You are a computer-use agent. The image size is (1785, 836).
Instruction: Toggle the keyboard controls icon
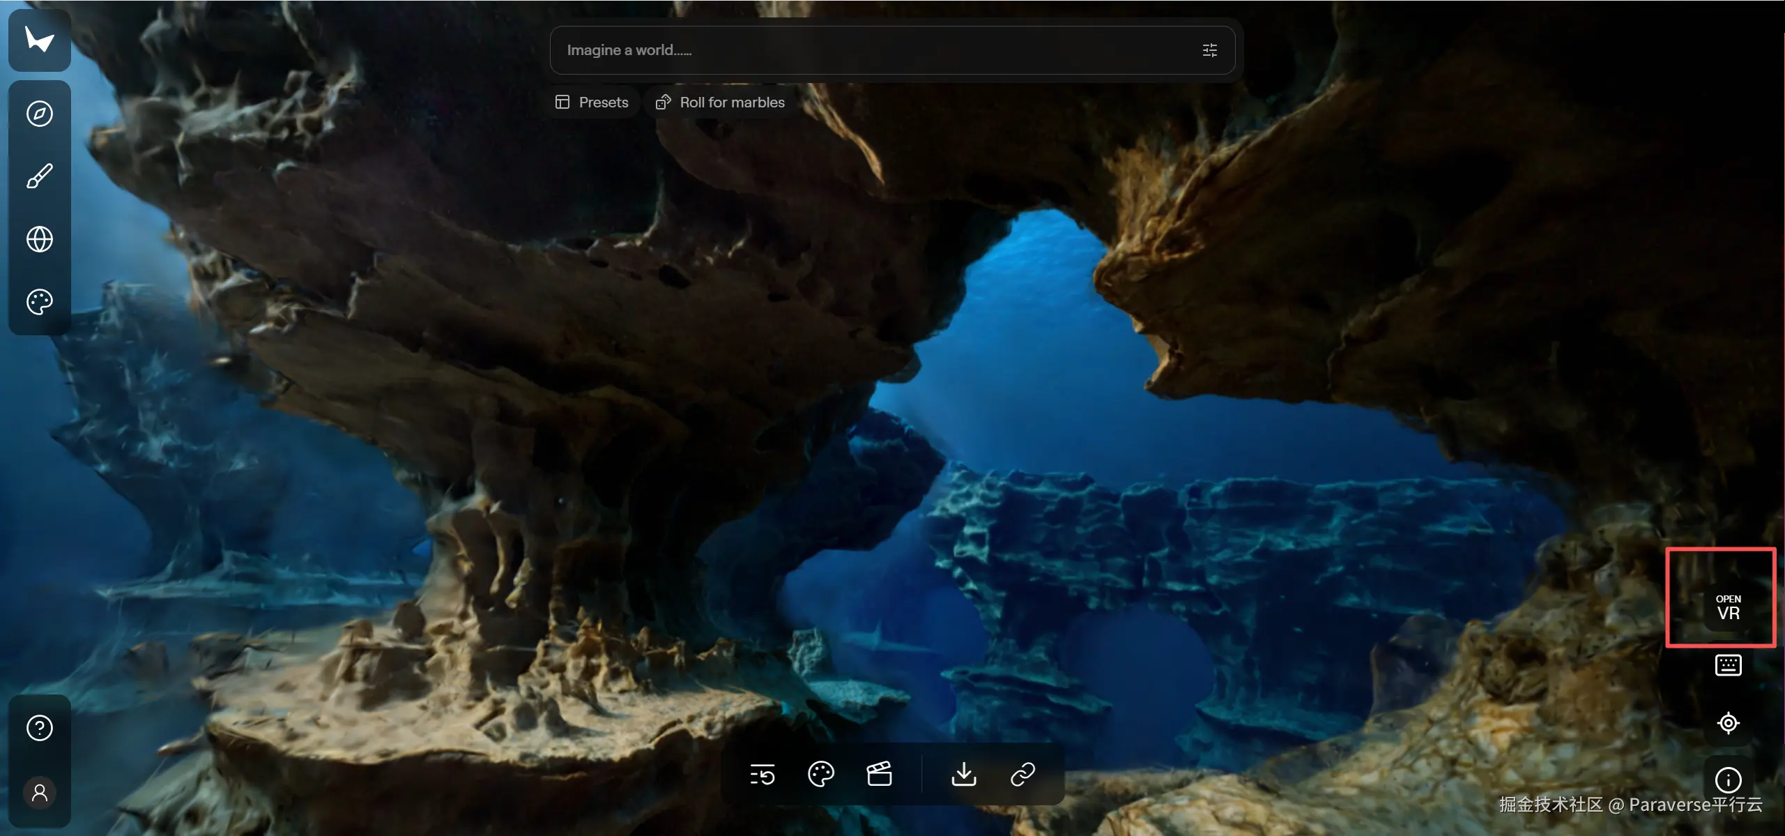pyautogui.click(x=1727, y=665)
